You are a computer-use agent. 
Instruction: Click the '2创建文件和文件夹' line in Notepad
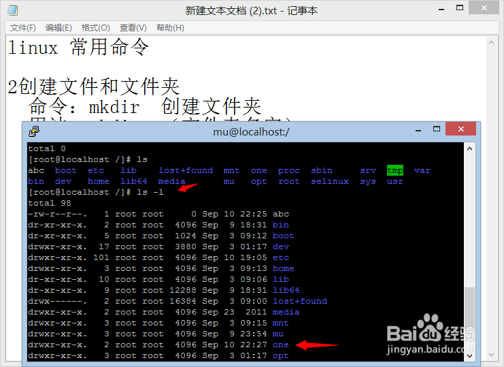point(94,86)
